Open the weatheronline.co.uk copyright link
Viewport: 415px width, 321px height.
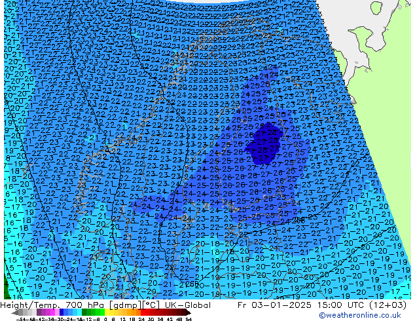pyautogui.click(x=359, y=315)
